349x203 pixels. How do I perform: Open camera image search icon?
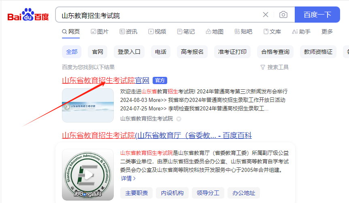tap(283, 15)
